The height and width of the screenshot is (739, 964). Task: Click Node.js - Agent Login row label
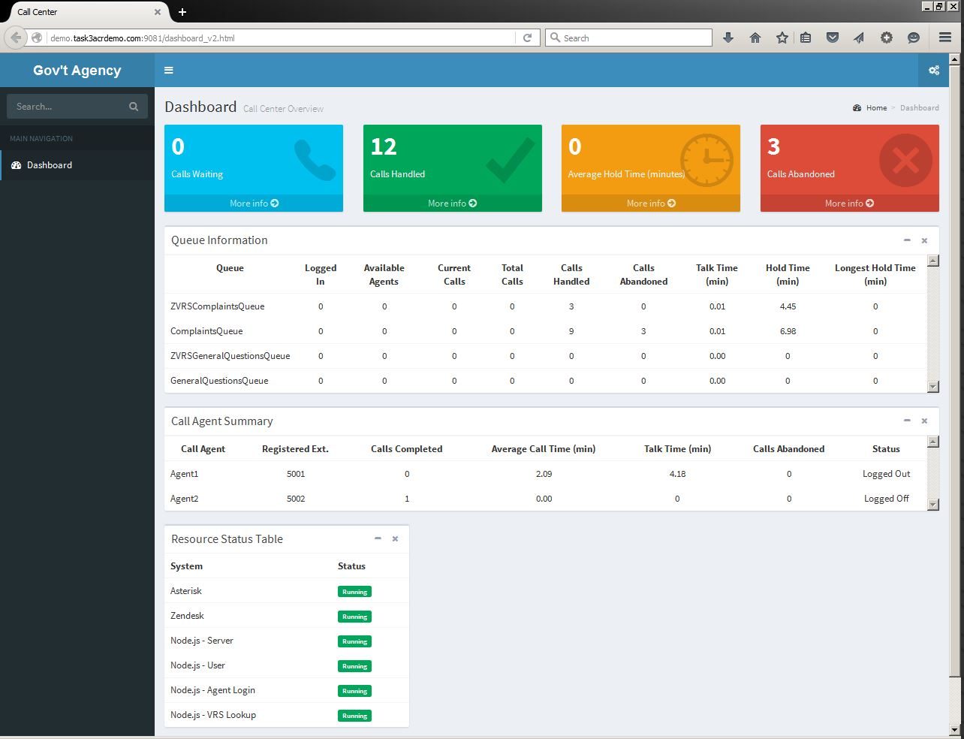click(x=212, y=690)
